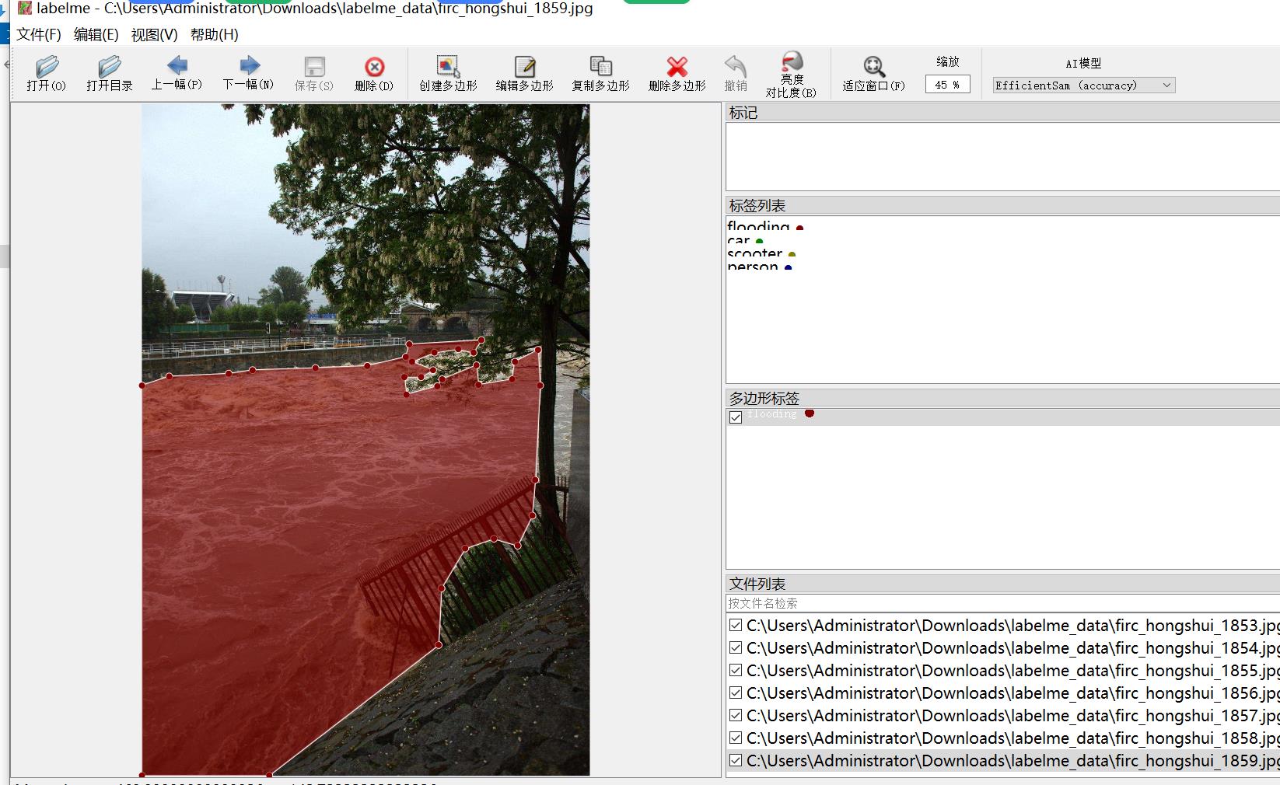The width and height of the screenshot is (1280, 785).
Task: Click the zoom percentage field showing 45 %
Action: click(947, 85)
